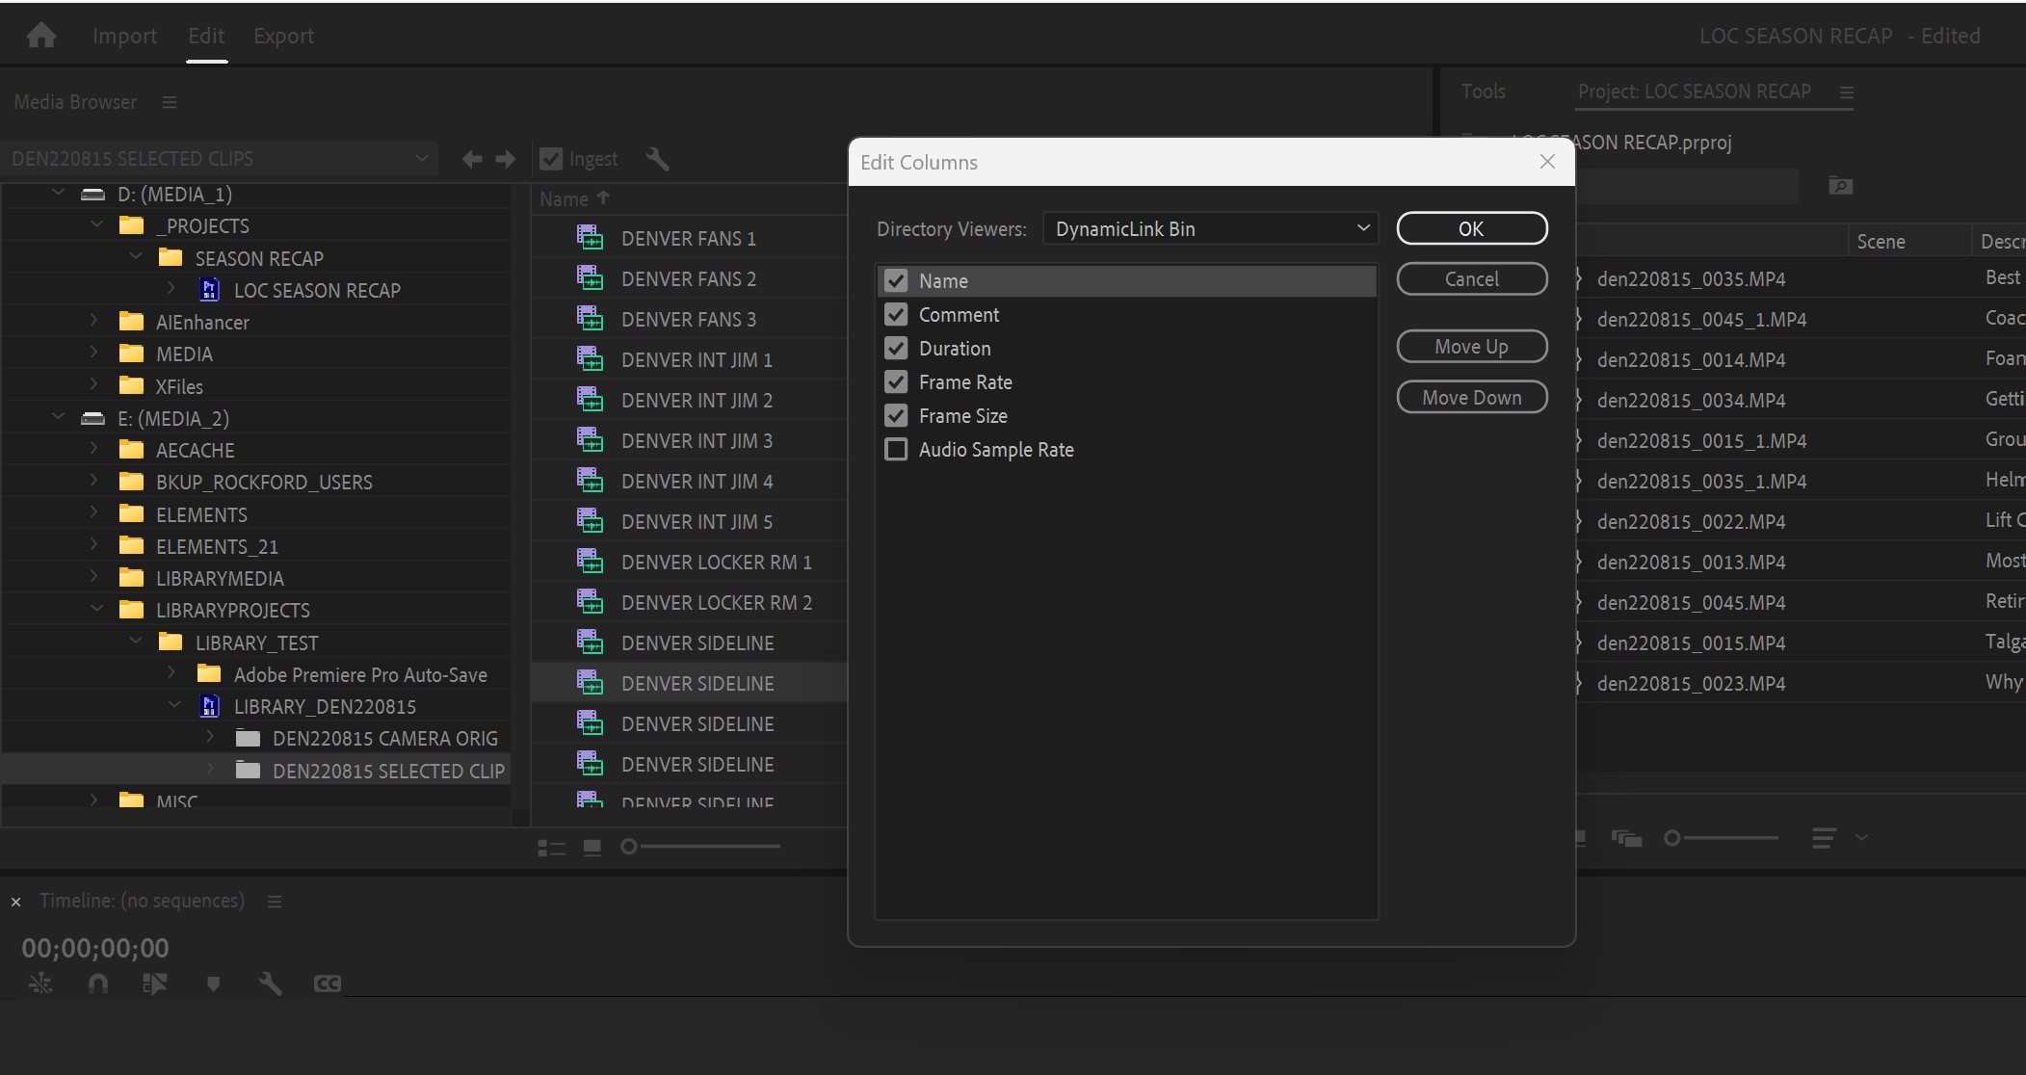The image size is (2026, 1075).
Task: Switch to the Export tab
Action: point(283,36)
